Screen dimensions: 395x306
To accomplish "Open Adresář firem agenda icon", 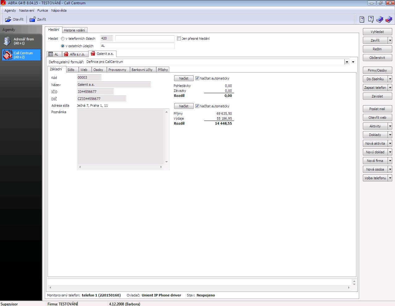I will click(7, 41).
